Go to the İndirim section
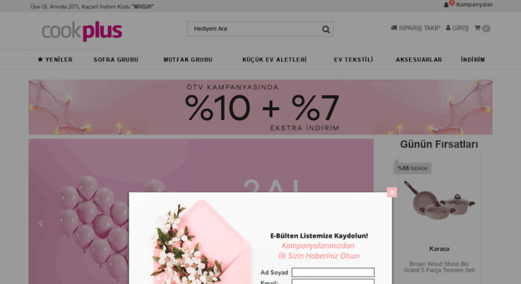The height and width of the screenshot is (284, 521). 473,60
